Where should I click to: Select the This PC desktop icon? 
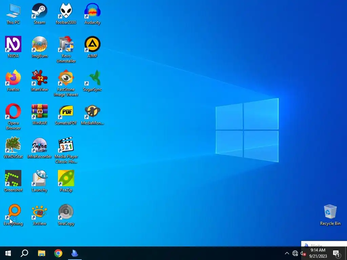click(x=13, y=14)
